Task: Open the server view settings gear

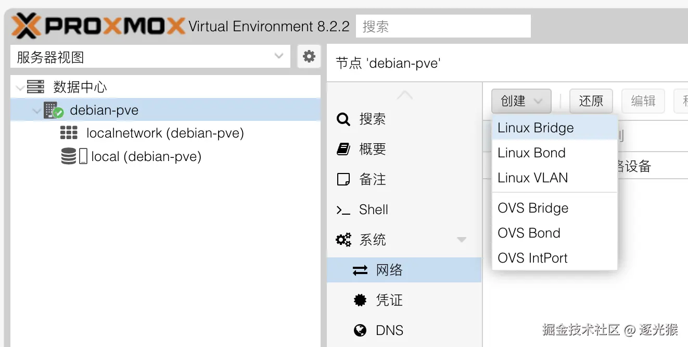Action: click(309, 56)
